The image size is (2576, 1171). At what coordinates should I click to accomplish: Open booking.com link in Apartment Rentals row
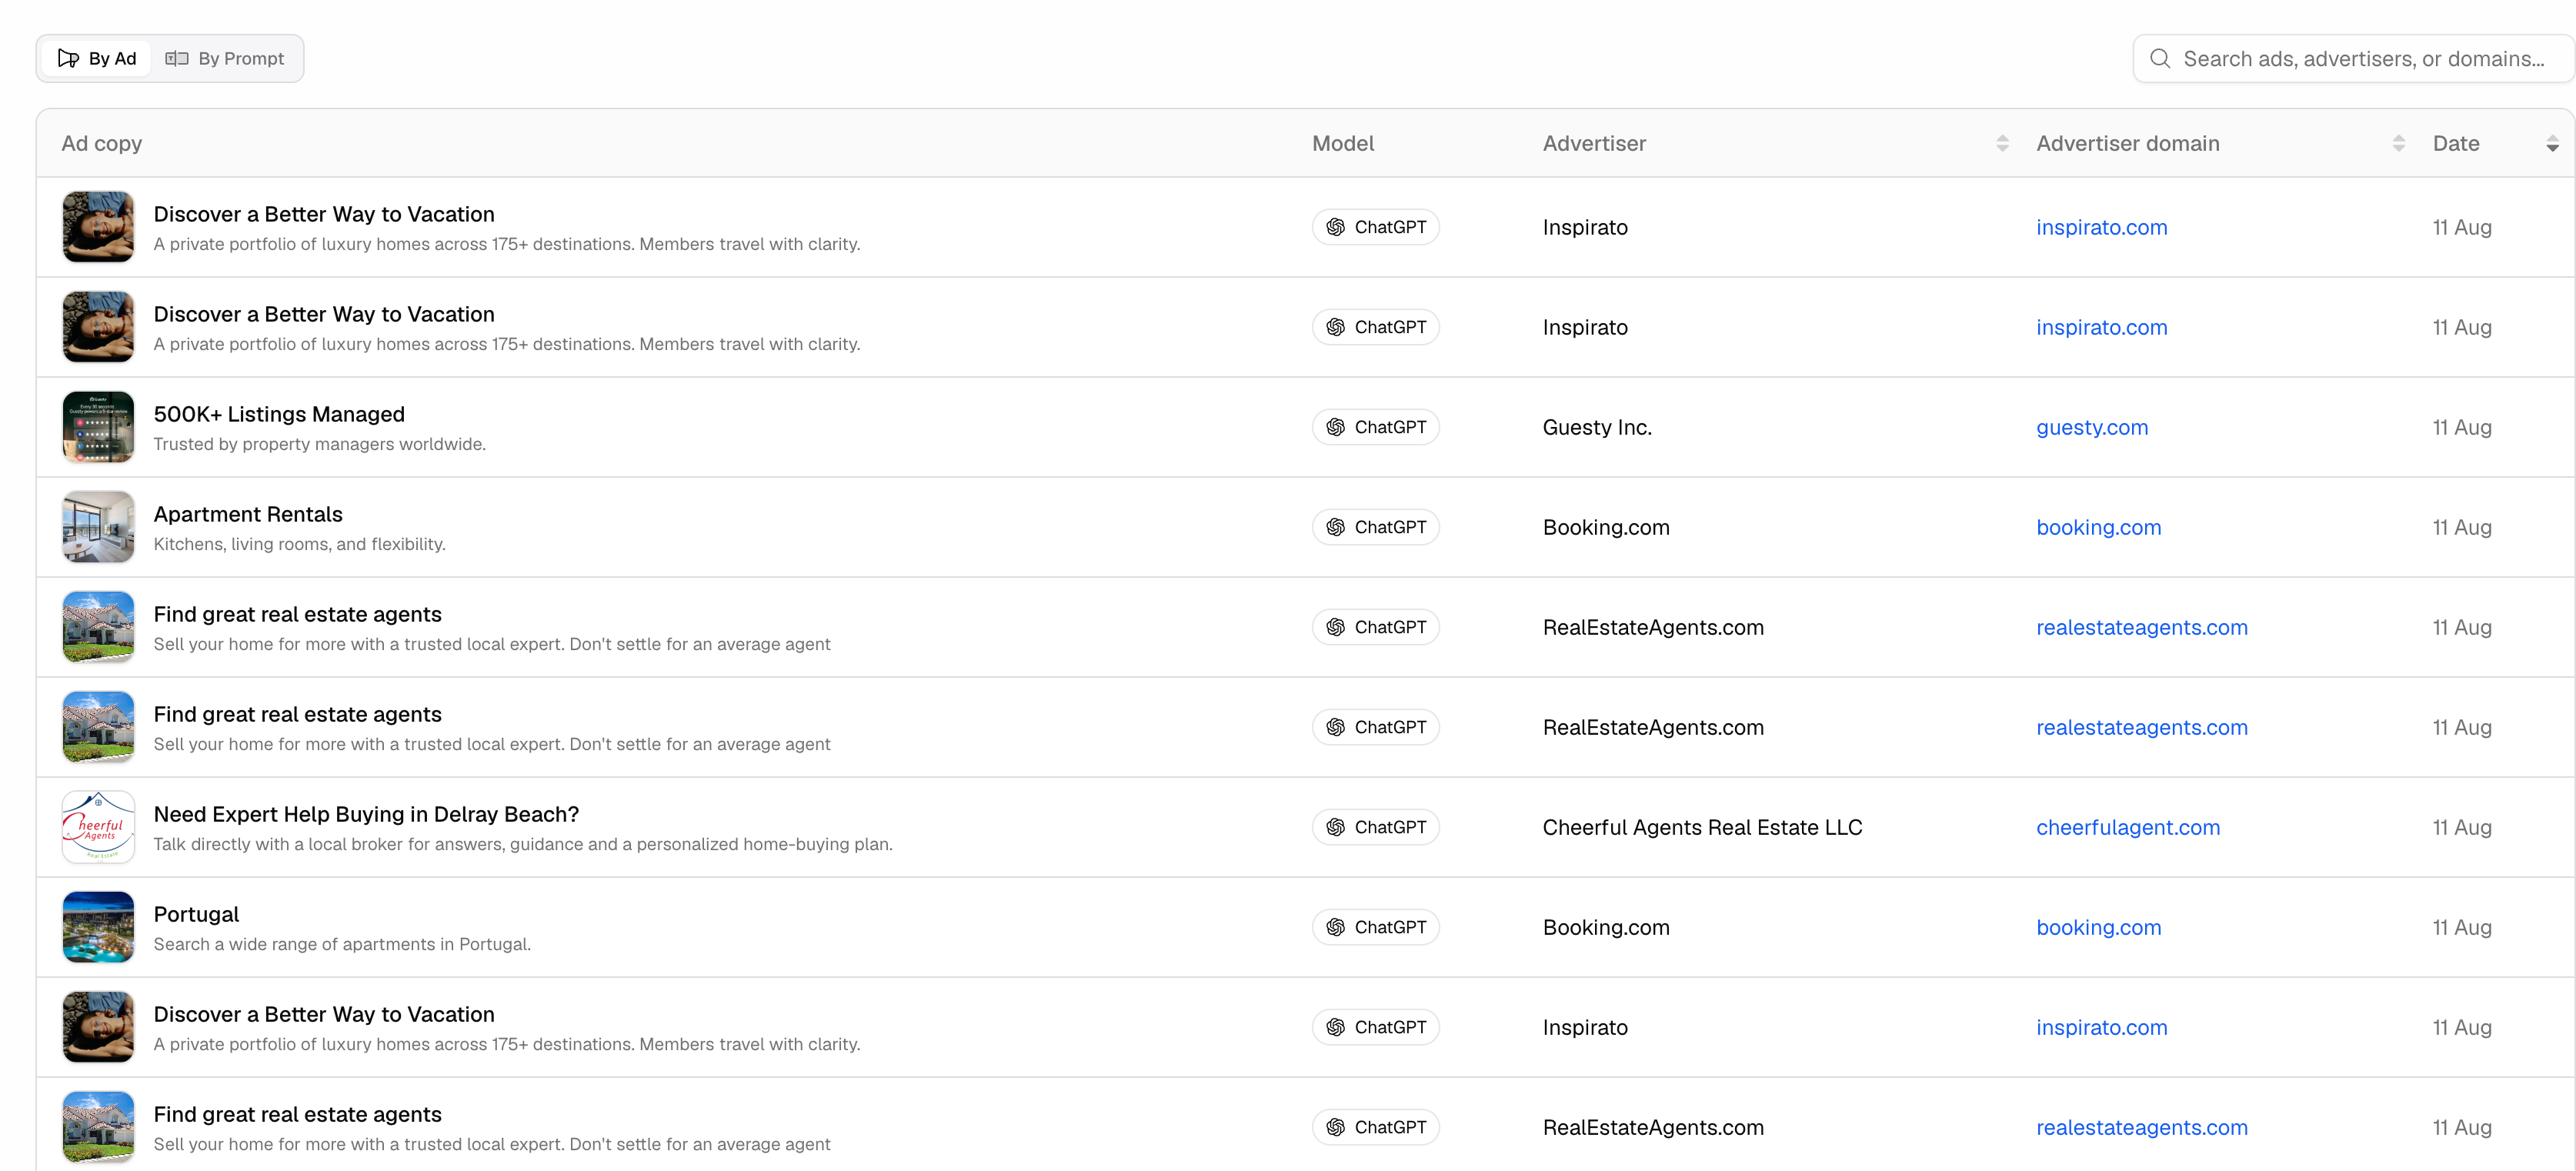[2099, 527]
